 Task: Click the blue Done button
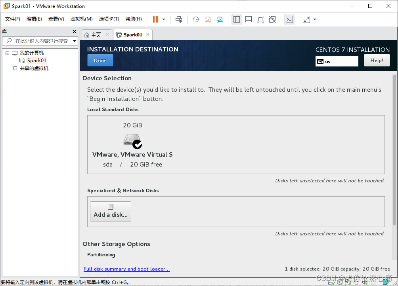click(x=100, y=60)
